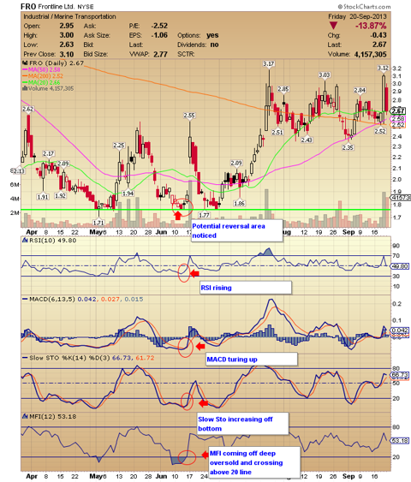This screenshot has width=411, height=482.
Task: Click the 3.17 peak price label
Action: (269, 64)
